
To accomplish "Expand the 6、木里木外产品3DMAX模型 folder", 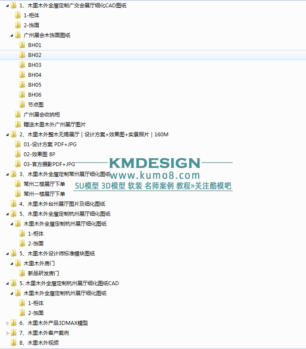I will [7, 323].
